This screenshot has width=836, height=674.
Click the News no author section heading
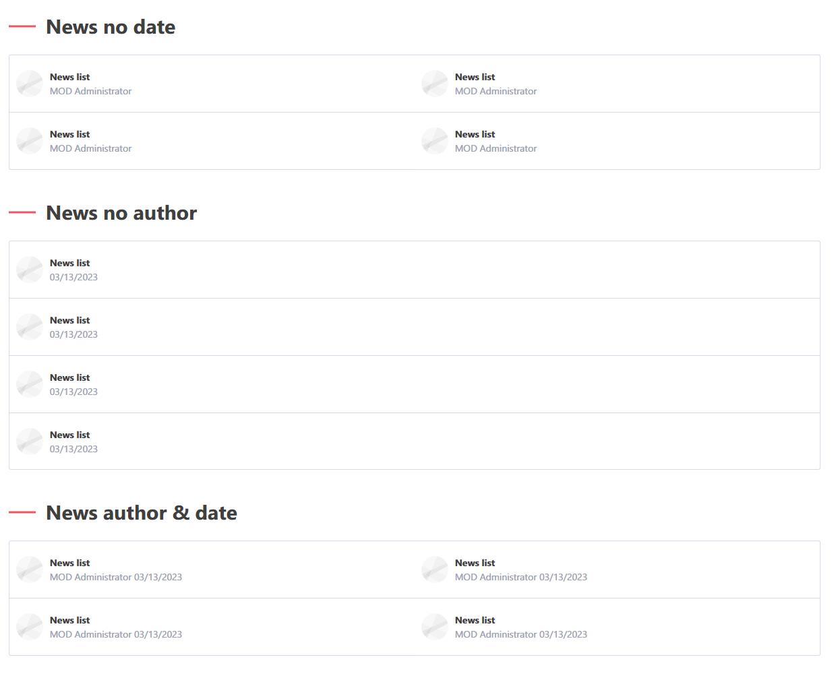click(x=121, y=213)
